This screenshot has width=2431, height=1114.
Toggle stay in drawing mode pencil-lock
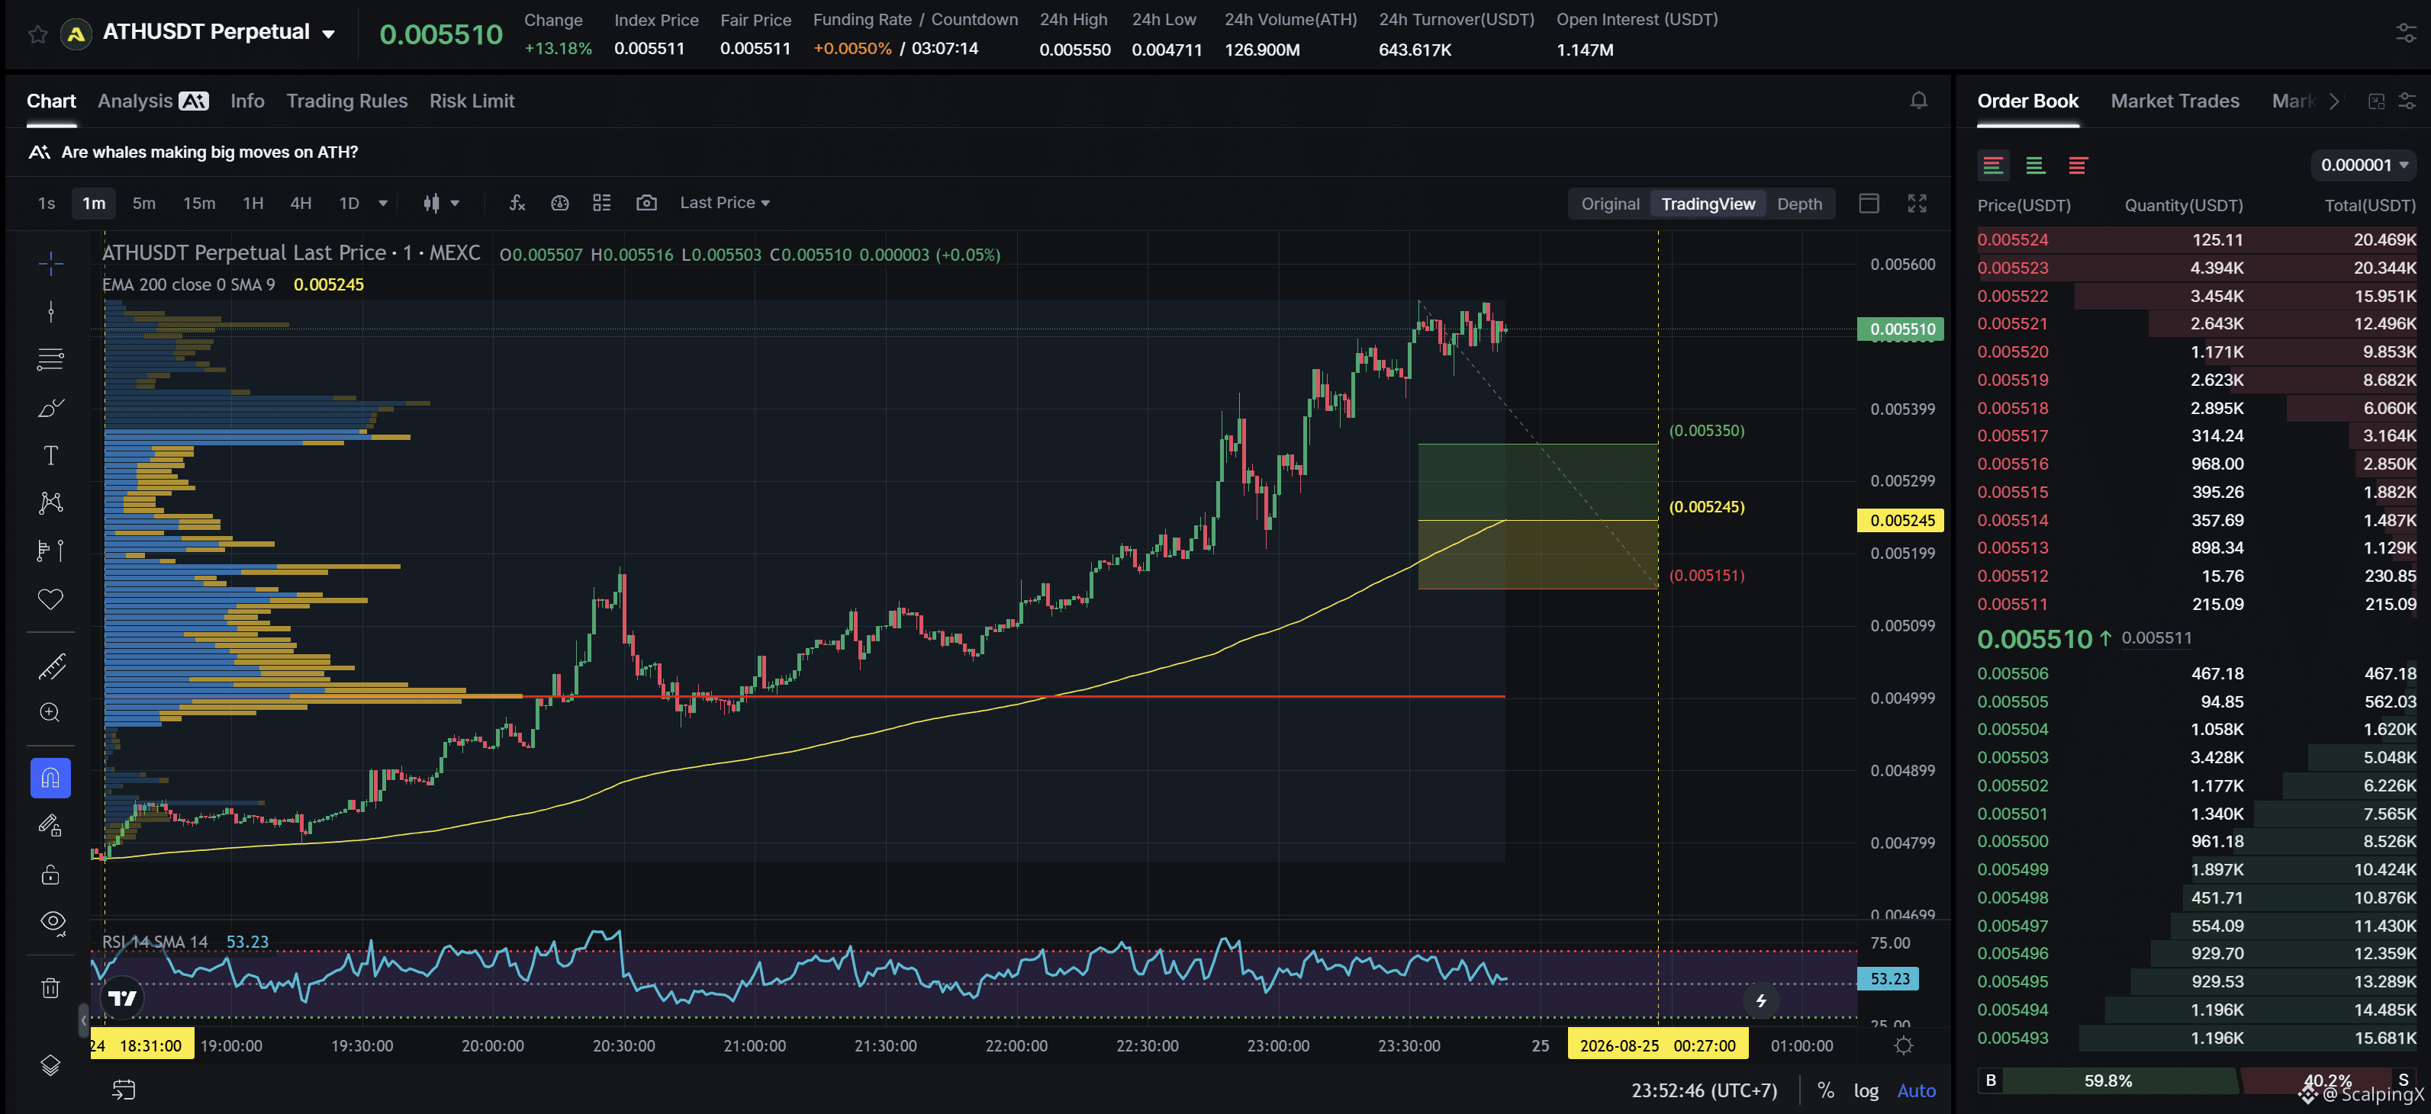(x=51, y=827)
